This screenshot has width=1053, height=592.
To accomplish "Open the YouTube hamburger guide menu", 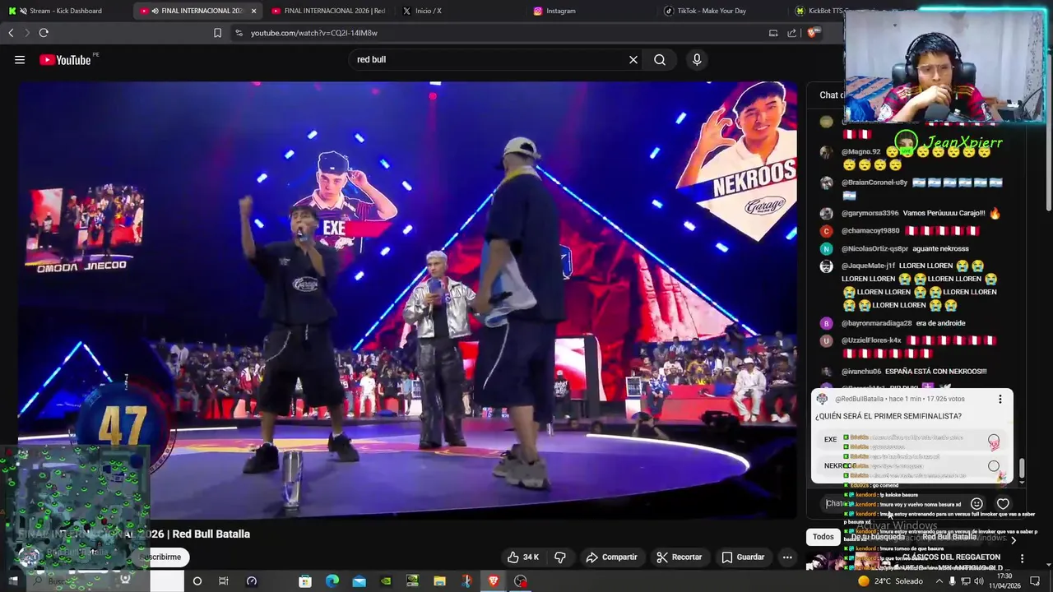I will point(20,59).
